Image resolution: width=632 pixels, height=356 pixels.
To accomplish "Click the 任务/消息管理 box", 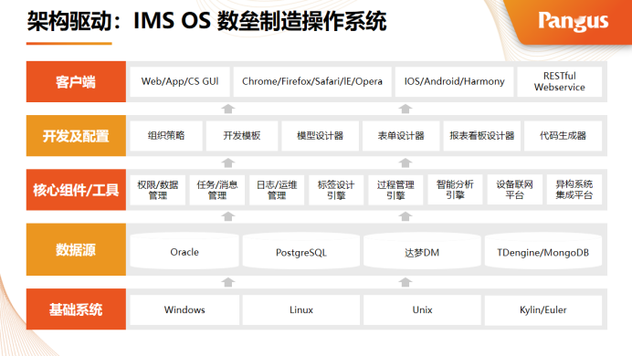I will click(x=217, y=190).
